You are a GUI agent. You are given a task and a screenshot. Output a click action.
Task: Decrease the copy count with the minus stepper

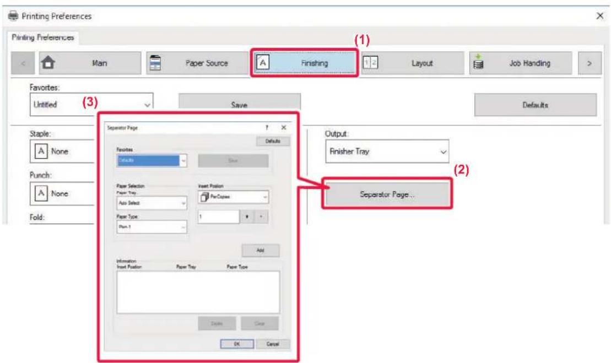261,216
